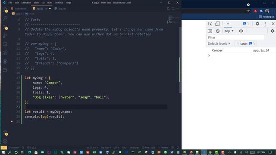The width and height of the screenshot is (276, 155).
Task: Select the inspect element tool in DevTools
Action: 210,24
